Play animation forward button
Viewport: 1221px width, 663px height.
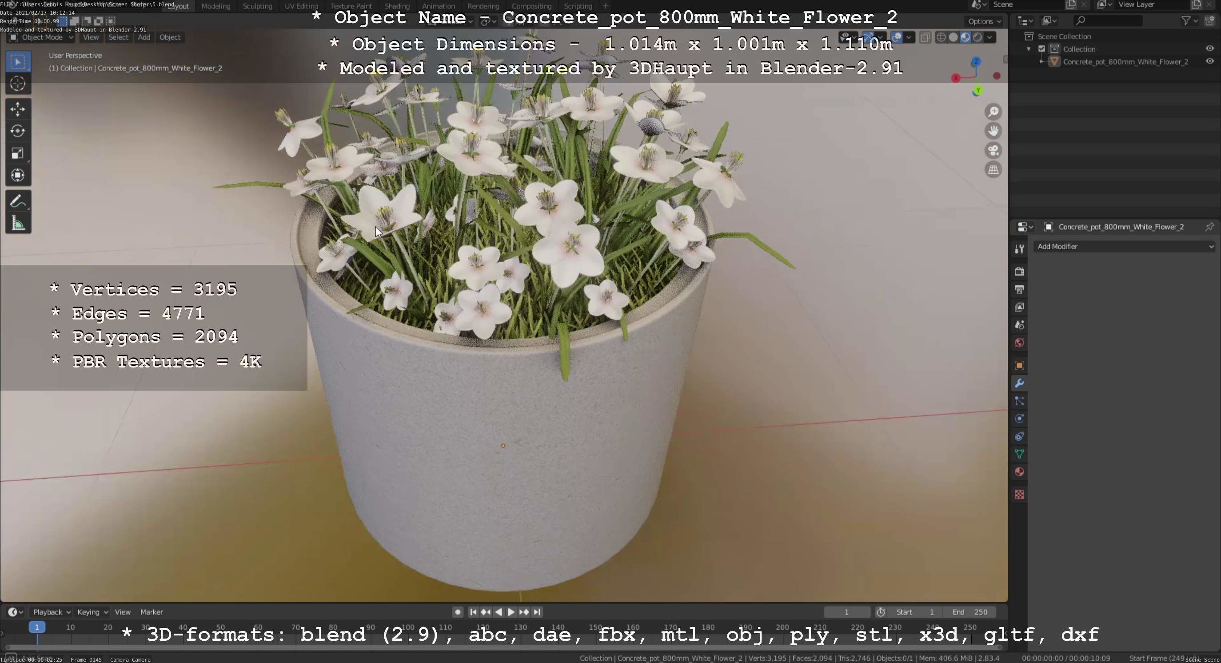[511, 612]
